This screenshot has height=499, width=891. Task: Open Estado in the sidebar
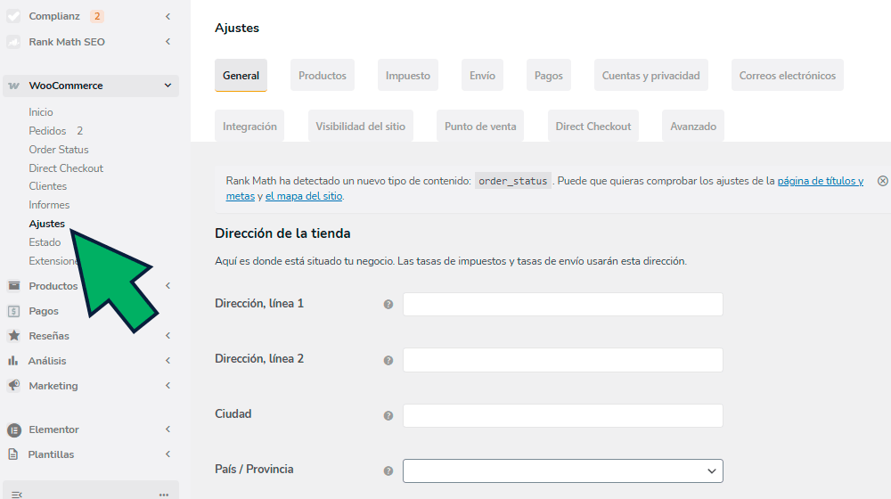tap(45, 242)
